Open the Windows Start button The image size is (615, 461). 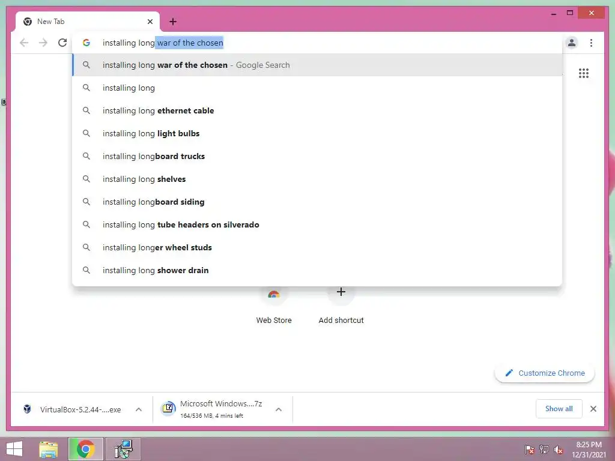(x=14, y=449)
